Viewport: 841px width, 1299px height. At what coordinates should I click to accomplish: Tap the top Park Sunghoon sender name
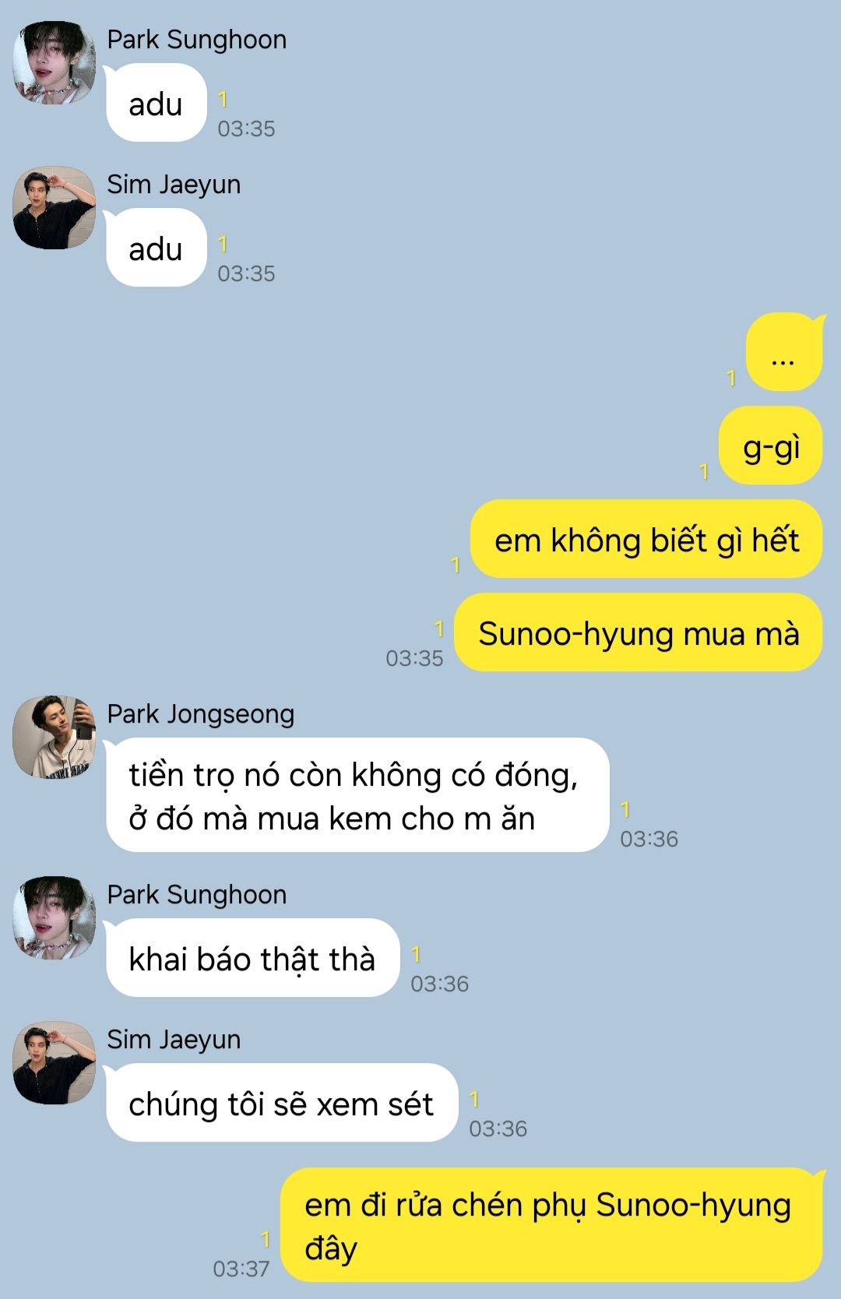[197, 40]
